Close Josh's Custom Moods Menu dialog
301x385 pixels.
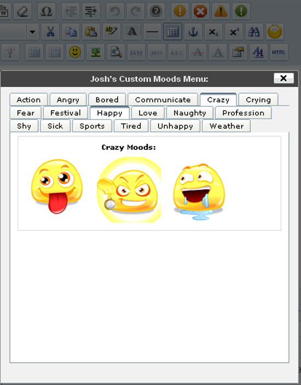[x=283, y=78]
